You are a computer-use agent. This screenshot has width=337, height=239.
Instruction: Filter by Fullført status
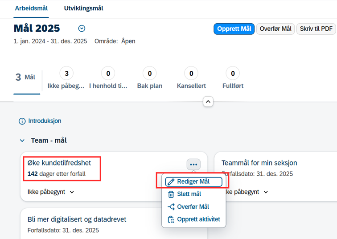pos(233,78)
